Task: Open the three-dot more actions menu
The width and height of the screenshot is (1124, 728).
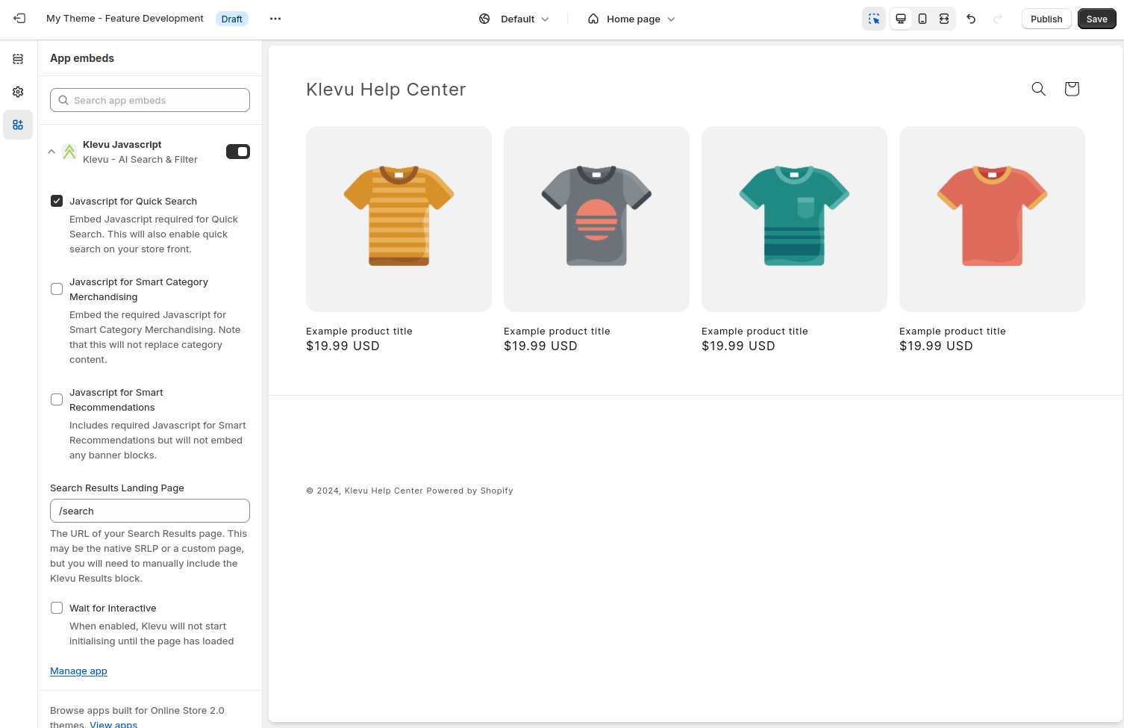Action: coord(275,19)
